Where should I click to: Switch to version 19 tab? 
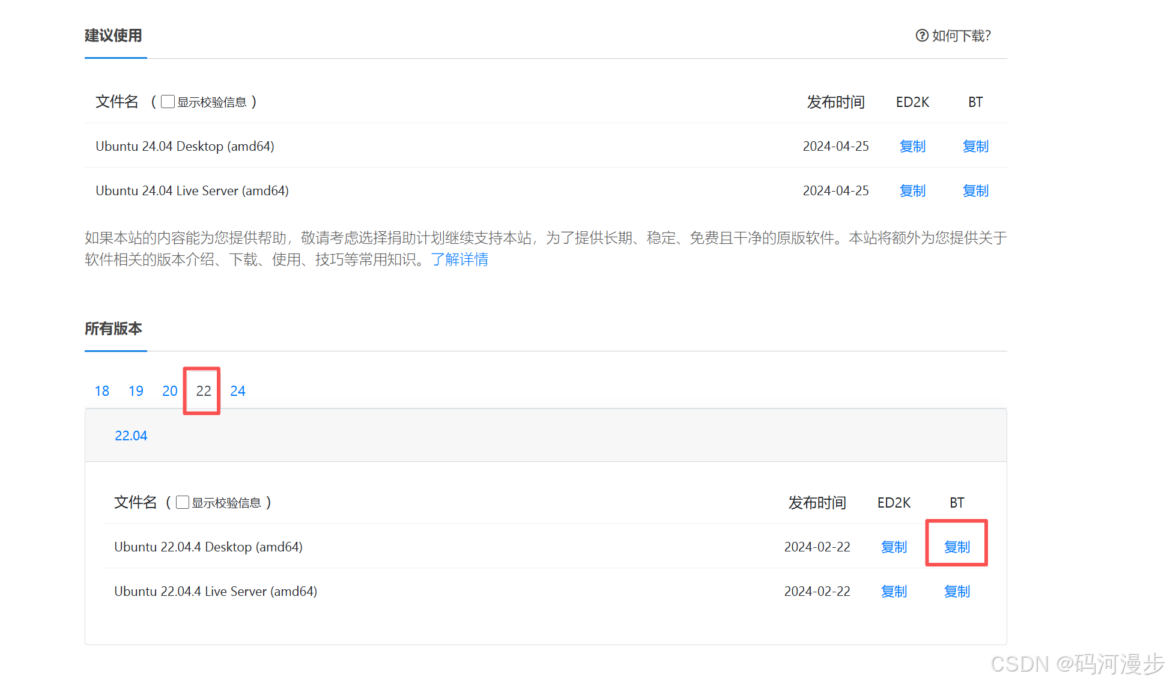(x=136, y=391)
